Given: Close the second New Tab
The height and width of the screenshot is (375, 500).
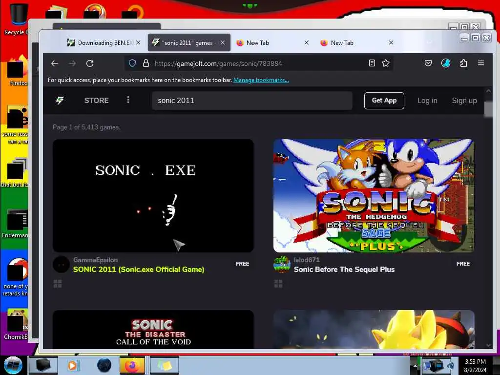Looking at the screenshot, I should pos(391,42).
